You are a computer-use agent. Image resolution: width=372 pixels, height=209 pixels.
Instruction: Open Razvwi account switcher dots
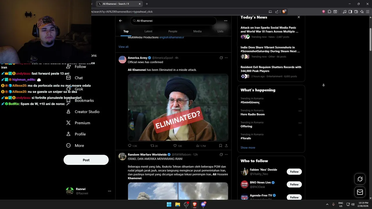coord(110,191)
